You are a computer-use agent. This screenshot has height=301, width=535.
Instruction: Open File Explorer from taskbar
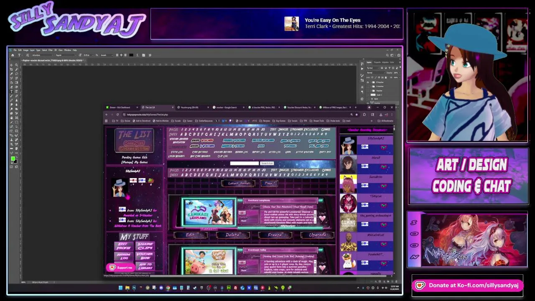point(127,288)
